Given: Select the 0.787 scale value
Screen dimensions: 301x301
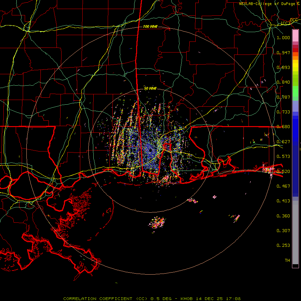Looking at the screenshot, I should coord(283,97).
